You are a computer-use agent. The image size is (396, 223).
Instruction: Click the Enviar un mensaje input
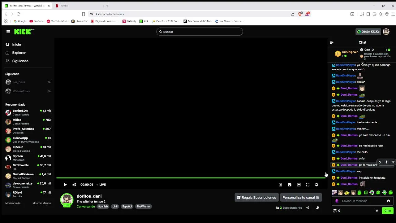(x=362, y=201)
